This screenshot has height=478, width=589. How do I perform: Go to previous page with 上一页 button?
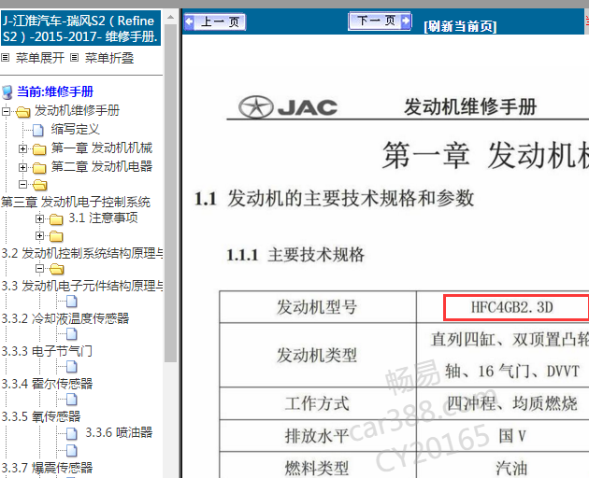point(215,21)
